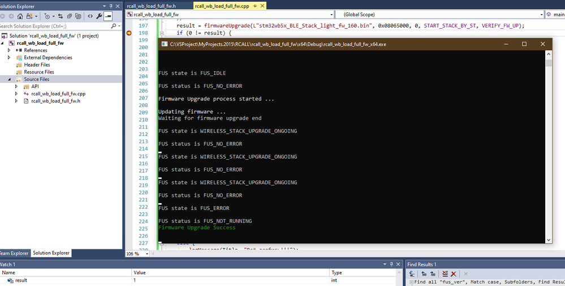This screenshot has height=286, width=565.
Task: Close the rcall_wb_load_full_fw.cpp editor tab
Action: [262, 6]
